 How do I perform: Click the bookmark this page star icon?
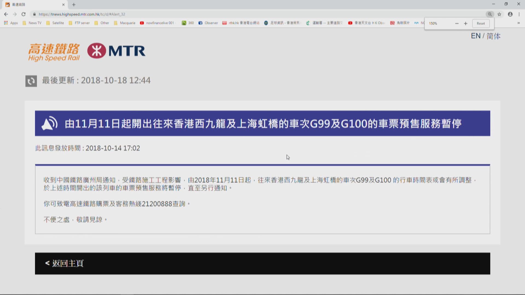point(500,14)
